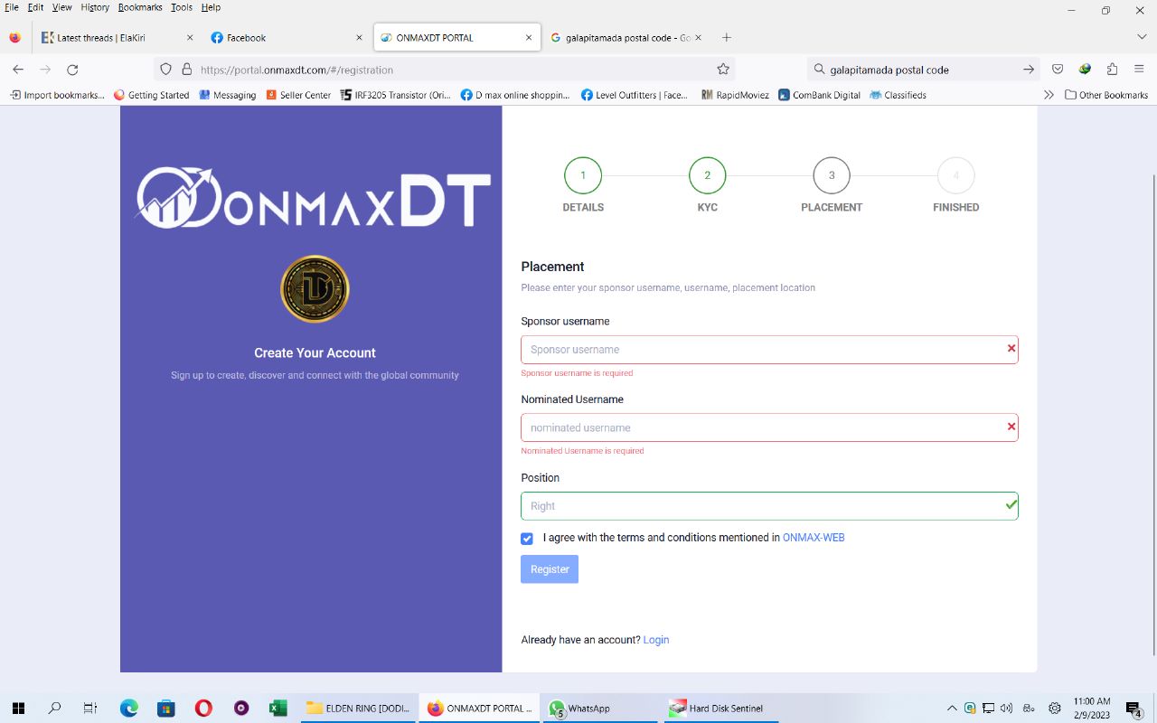Follow the Login link

[x=656, y=640]
